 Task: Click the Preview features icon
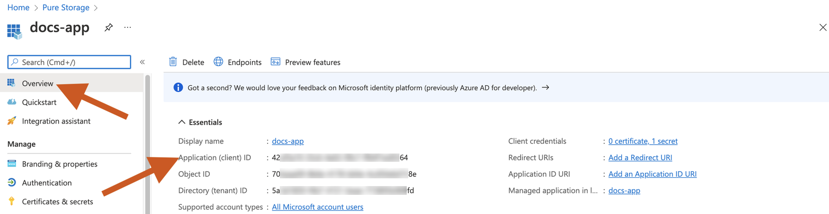coord(276,62)
